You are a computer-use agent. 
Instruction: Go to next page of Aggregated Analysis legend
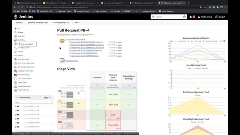click(225, 41)
